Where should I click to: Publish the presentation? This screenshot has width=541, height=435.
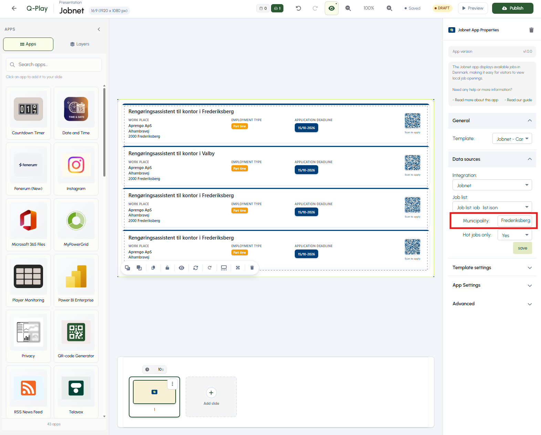512,8
